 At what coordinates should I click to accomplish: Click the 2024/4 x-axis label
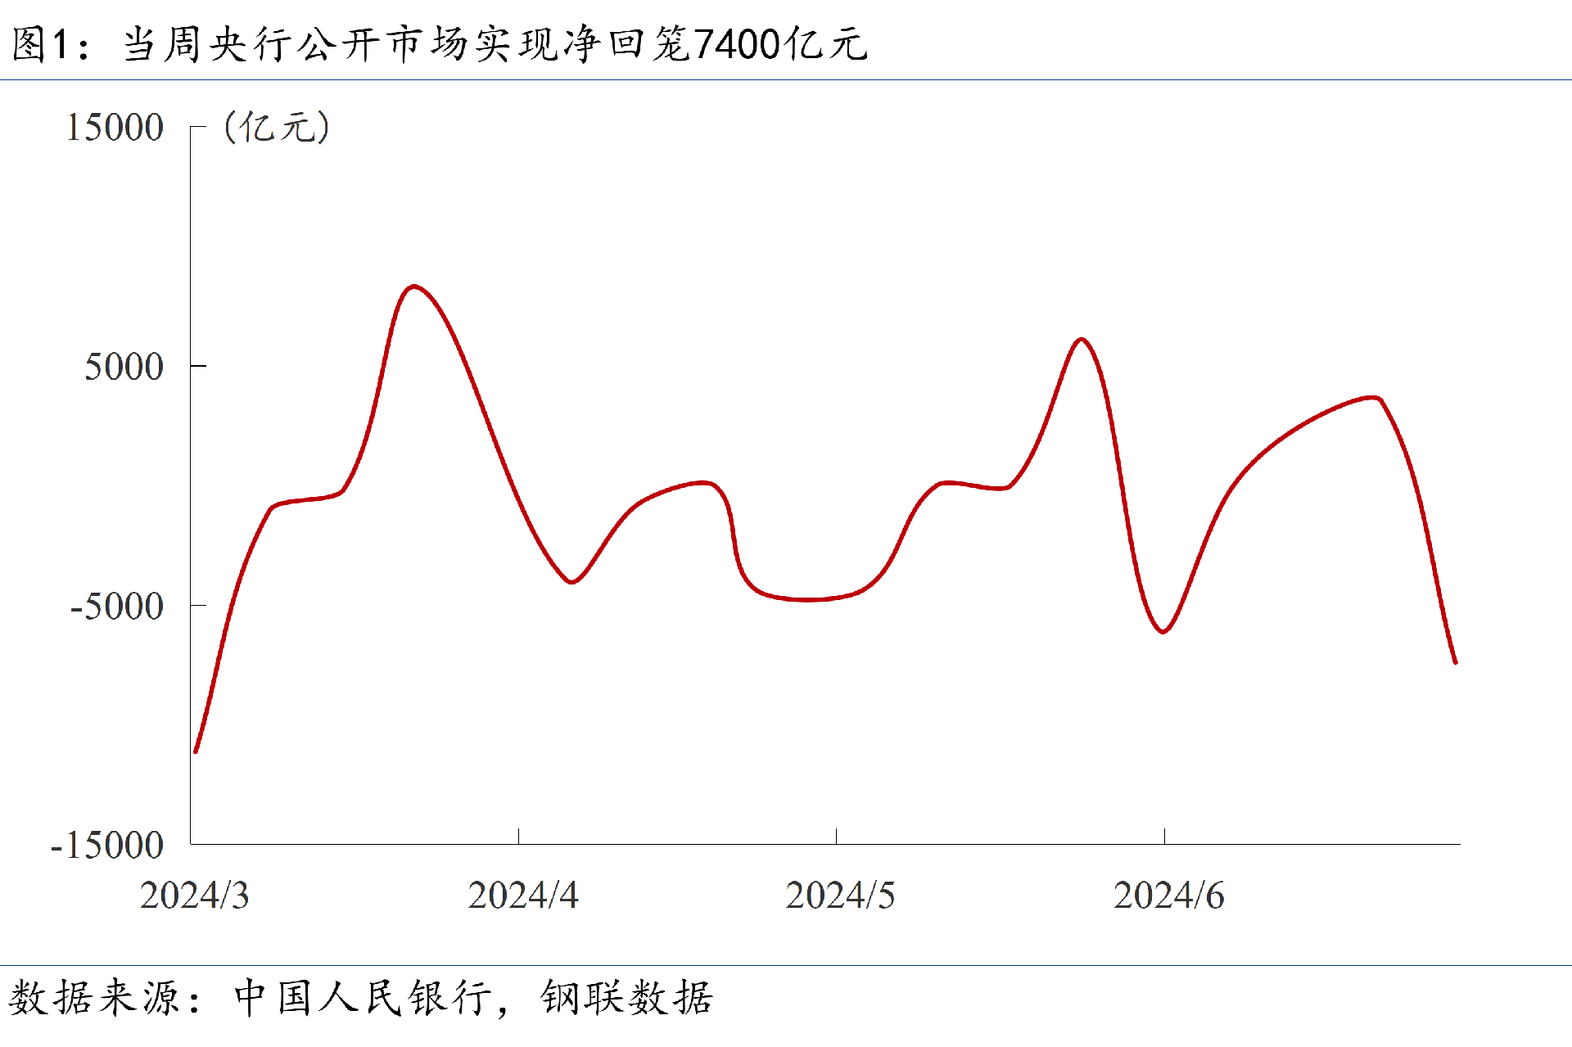522,896
